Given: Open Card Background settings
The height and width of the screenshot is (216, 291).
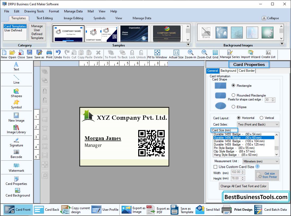Looking at the screenshot, I should [x=18, y=193].
